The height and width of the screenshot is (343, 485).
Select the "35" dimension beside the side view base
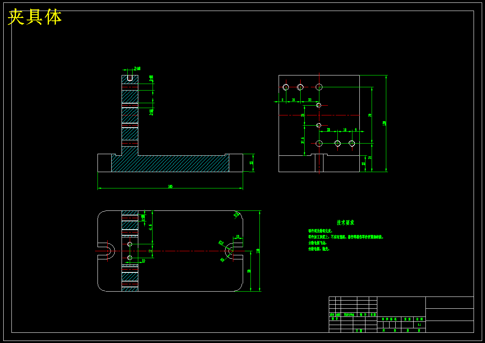tap(370, 157)
